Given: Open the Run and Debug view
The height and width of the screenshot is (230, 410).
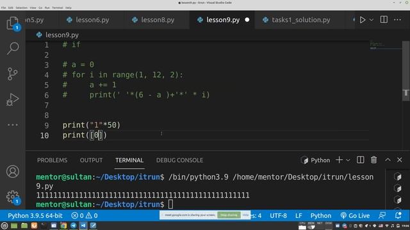Looking at the screenshot, I should click(x=12, y=100).
